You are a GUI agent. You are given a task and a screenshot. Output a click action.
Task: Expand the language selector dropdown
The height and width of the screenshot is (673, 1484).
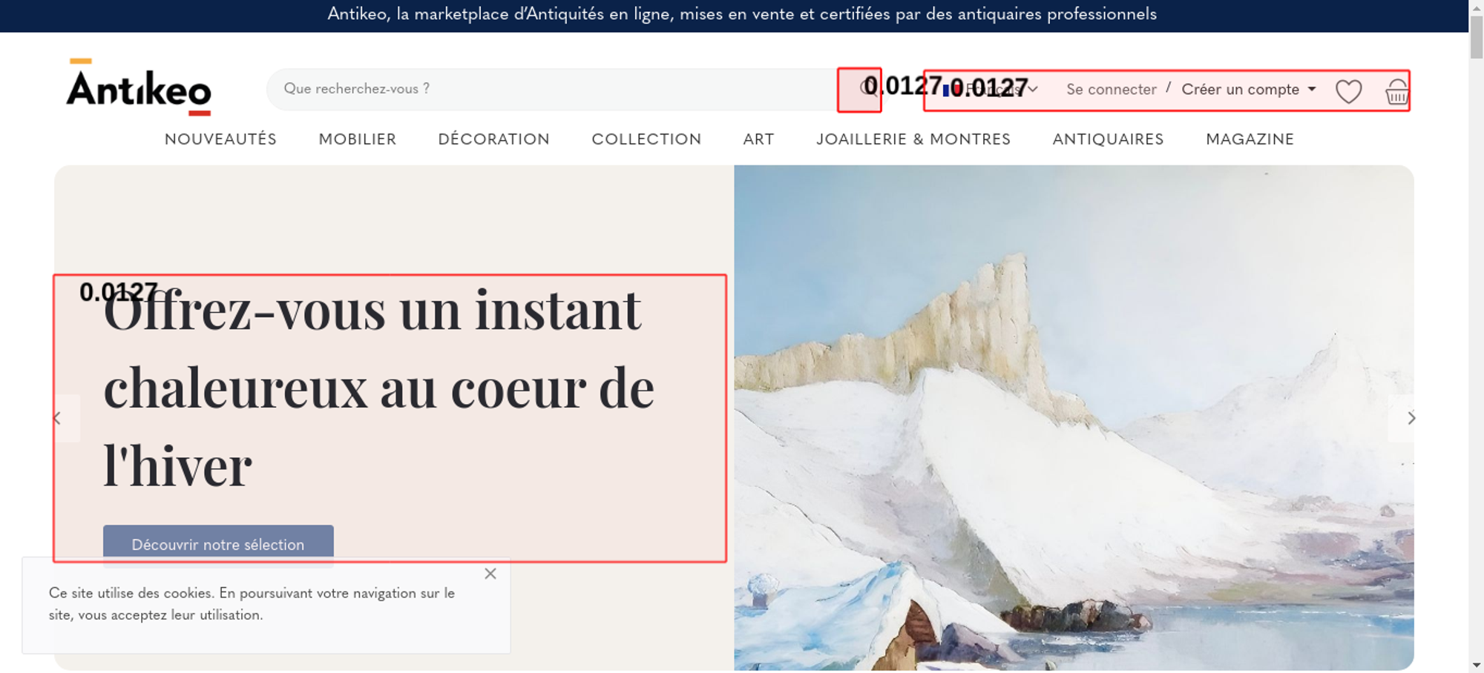(x=991, y=90)
